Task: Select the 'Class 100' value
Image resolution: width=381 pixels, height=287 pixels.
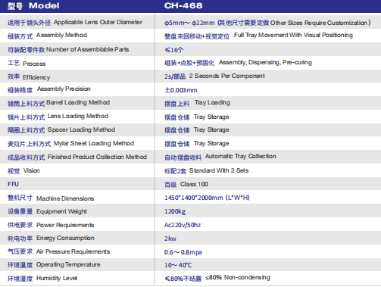Action: pyautogui.click(x=194, y=184)
